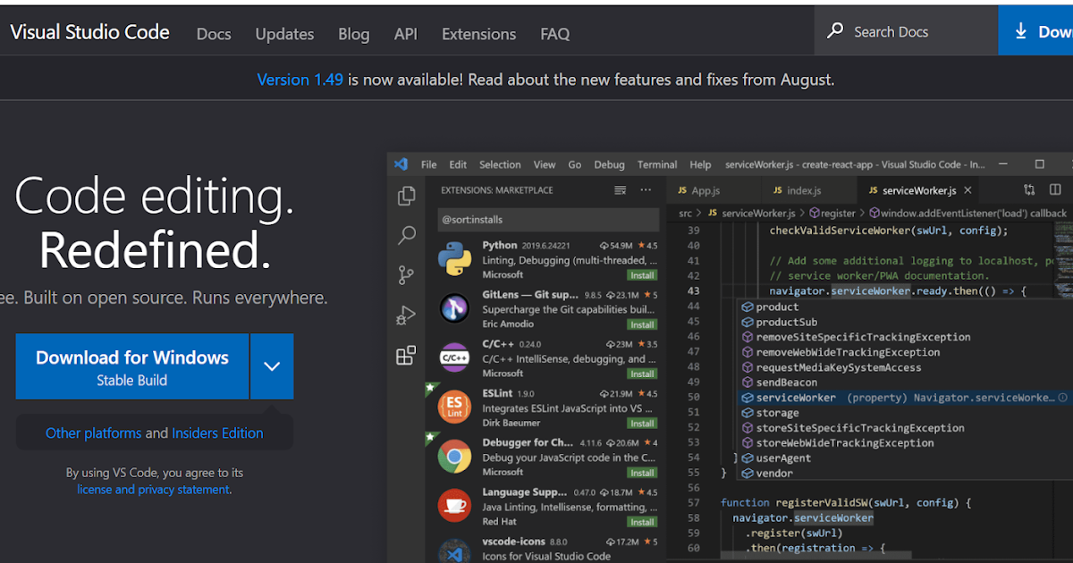Install the ESLint extension
Viewport: 1073px width, 563px height.
pos(642,423)
